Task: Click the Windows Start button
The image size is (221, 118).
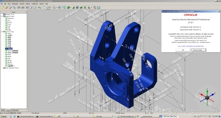Action: (4, 116)
